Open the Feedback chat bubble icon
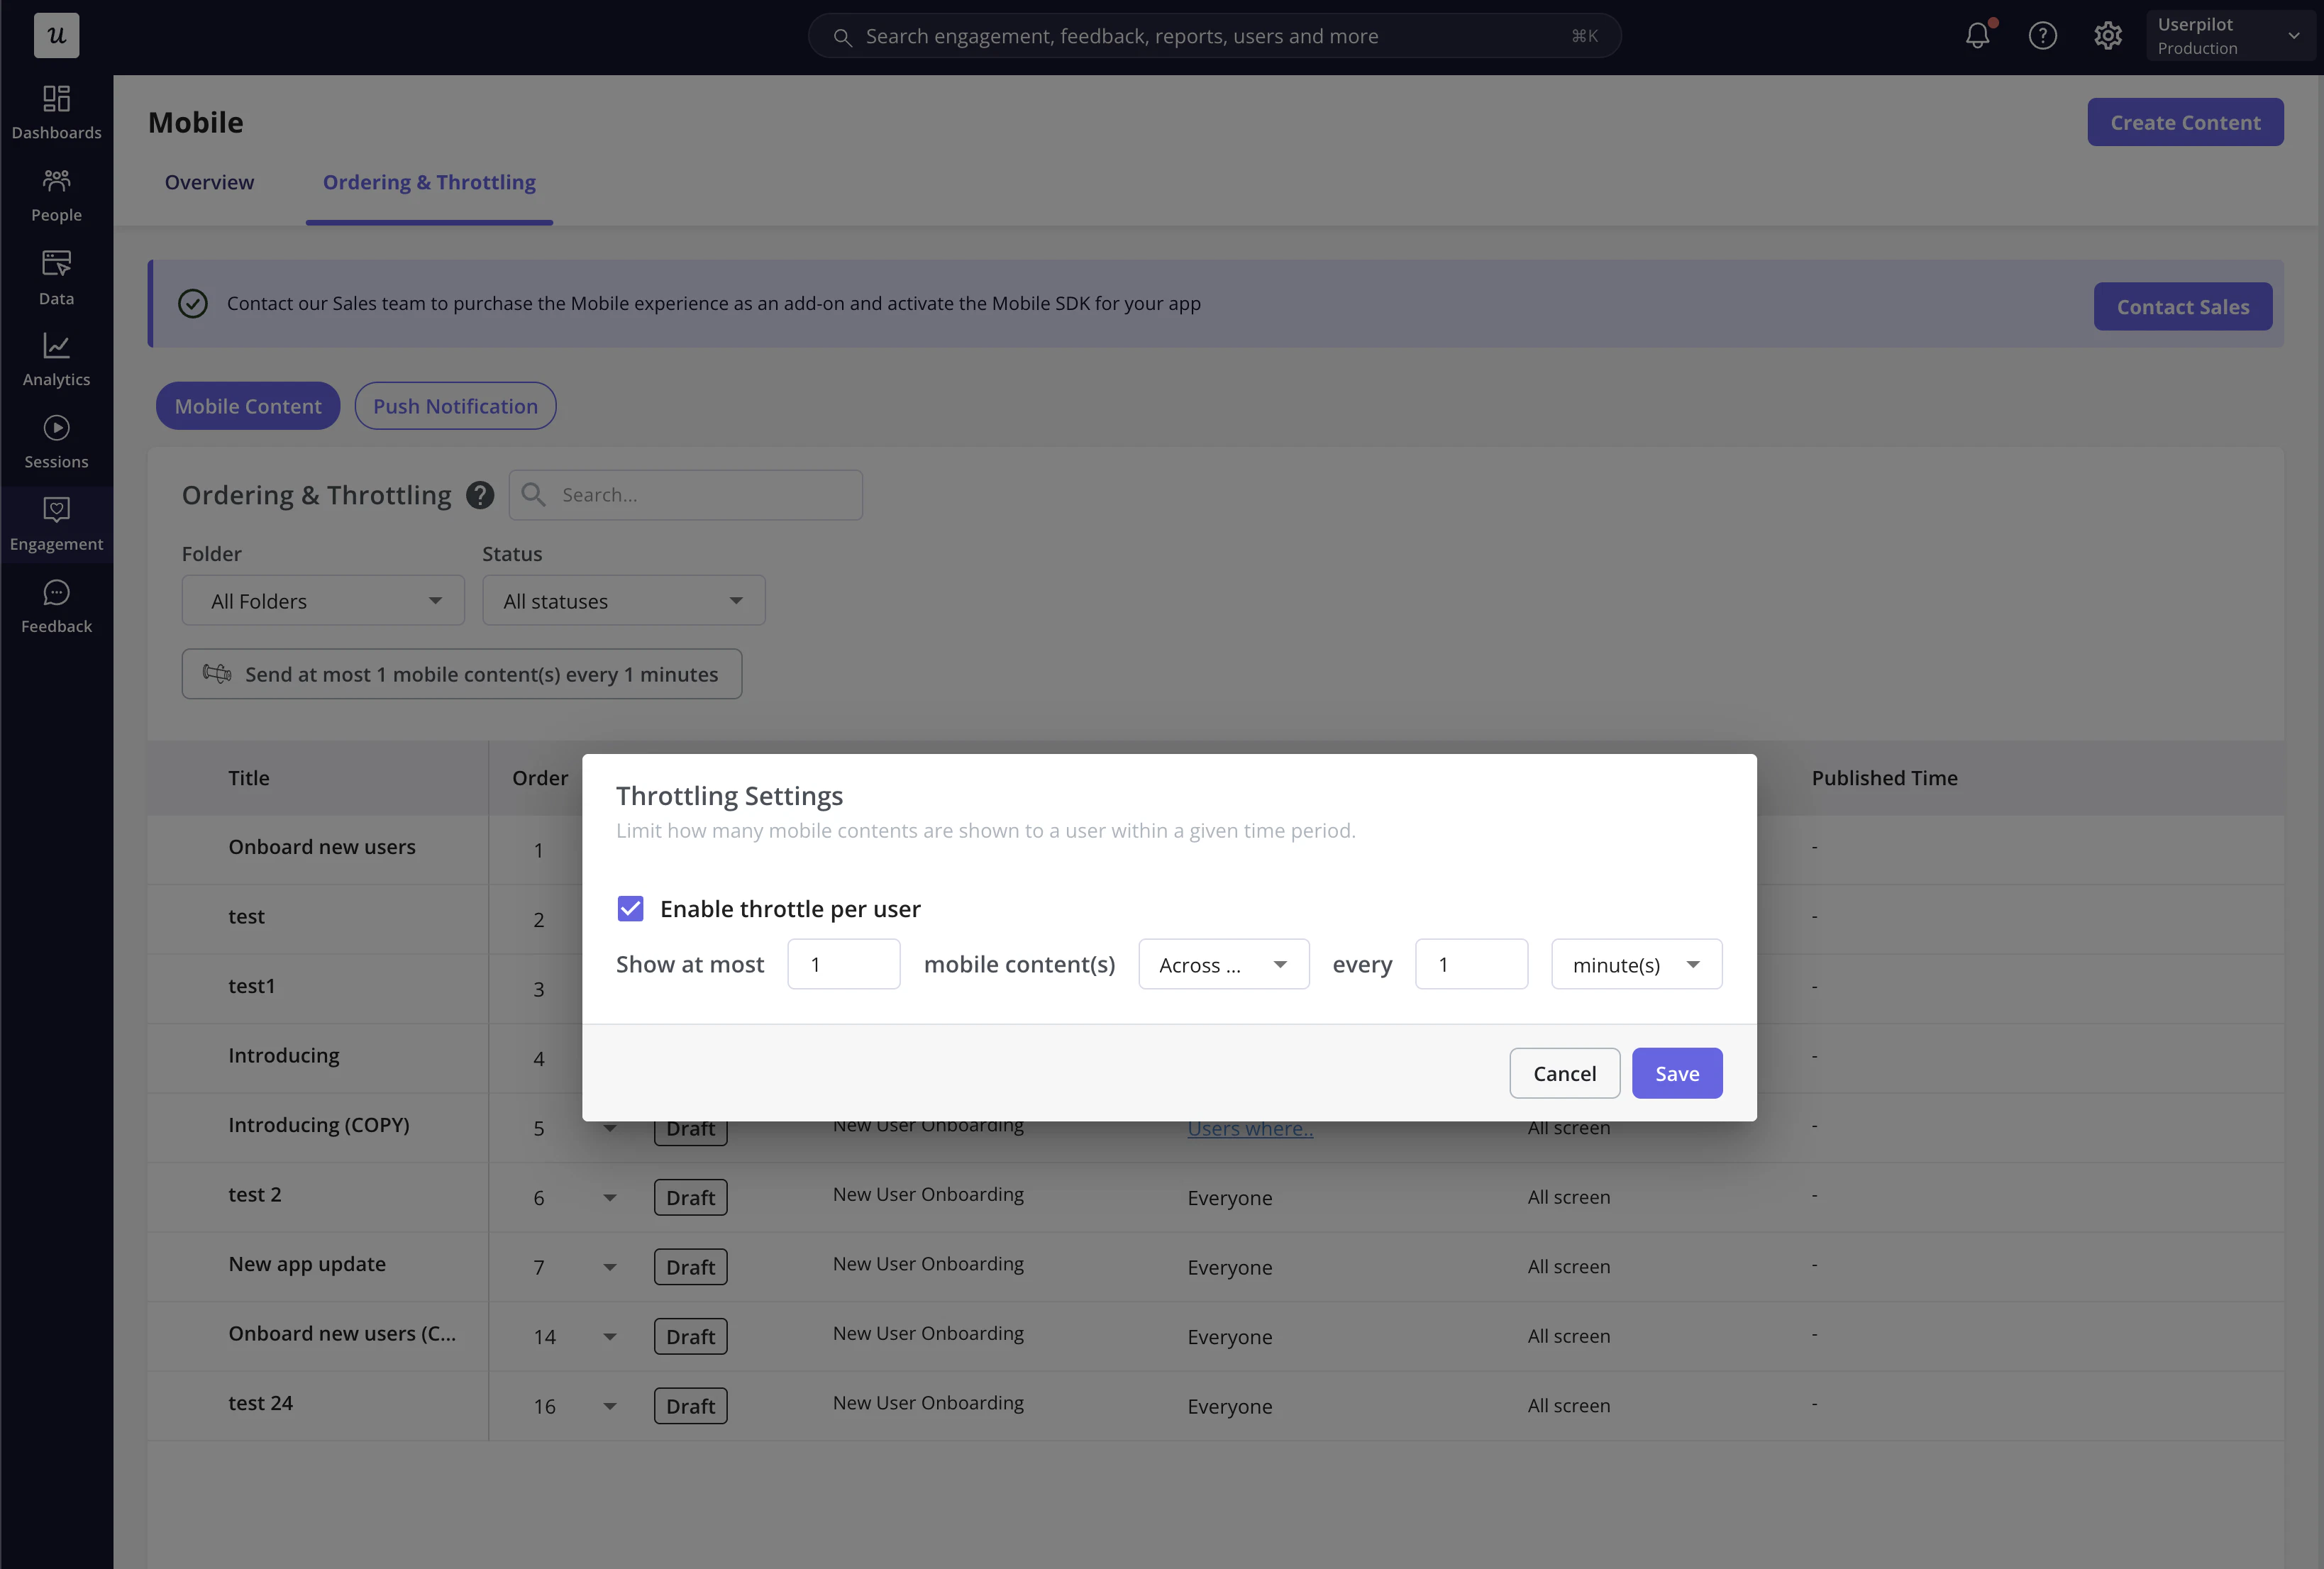 click(56, 593)
